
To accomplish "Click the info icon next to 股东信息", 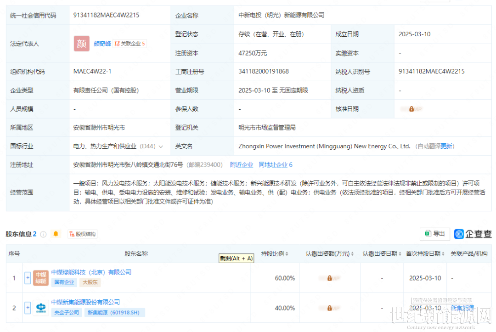I will click(x=43, y=234).
